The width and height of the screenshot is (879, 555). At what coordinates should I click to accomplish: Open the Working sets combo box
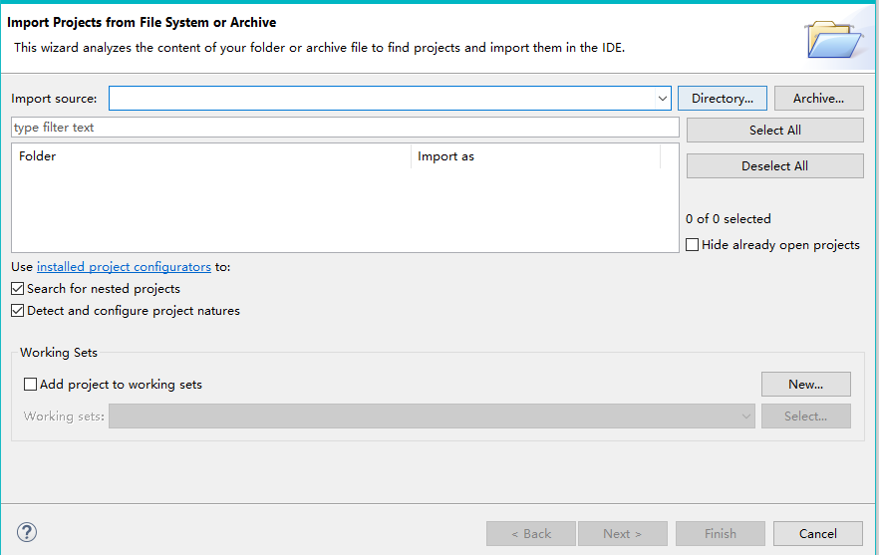(432, 416)
